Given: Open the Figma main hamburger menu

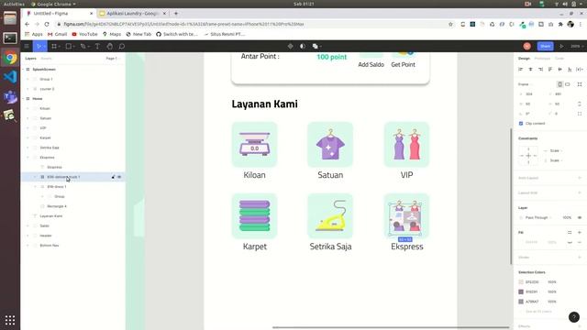Looking at the screenshot, I should (27, 47).
